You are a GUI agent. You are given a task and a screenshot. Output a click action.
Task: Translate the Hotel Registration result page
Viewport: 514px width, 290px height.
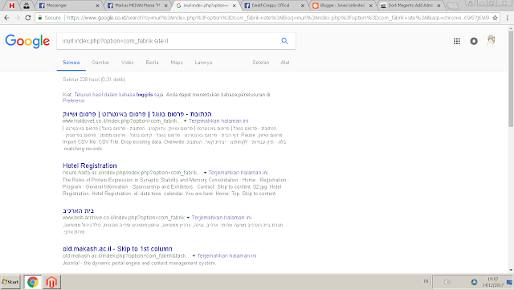click(x=238, y=173)
